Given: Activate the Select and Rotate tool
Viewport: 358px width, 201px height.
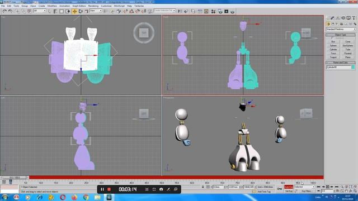Looking at the screenshot, I should tap(81, 11).
